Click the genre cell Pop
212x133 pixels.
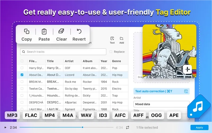click(114, 68)
